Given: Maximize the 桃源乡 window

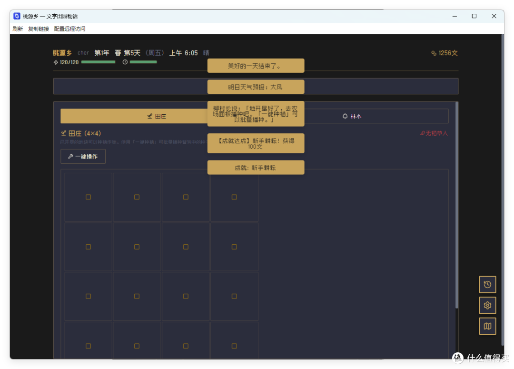Looking at the screenshot, I should click(474, 16).
